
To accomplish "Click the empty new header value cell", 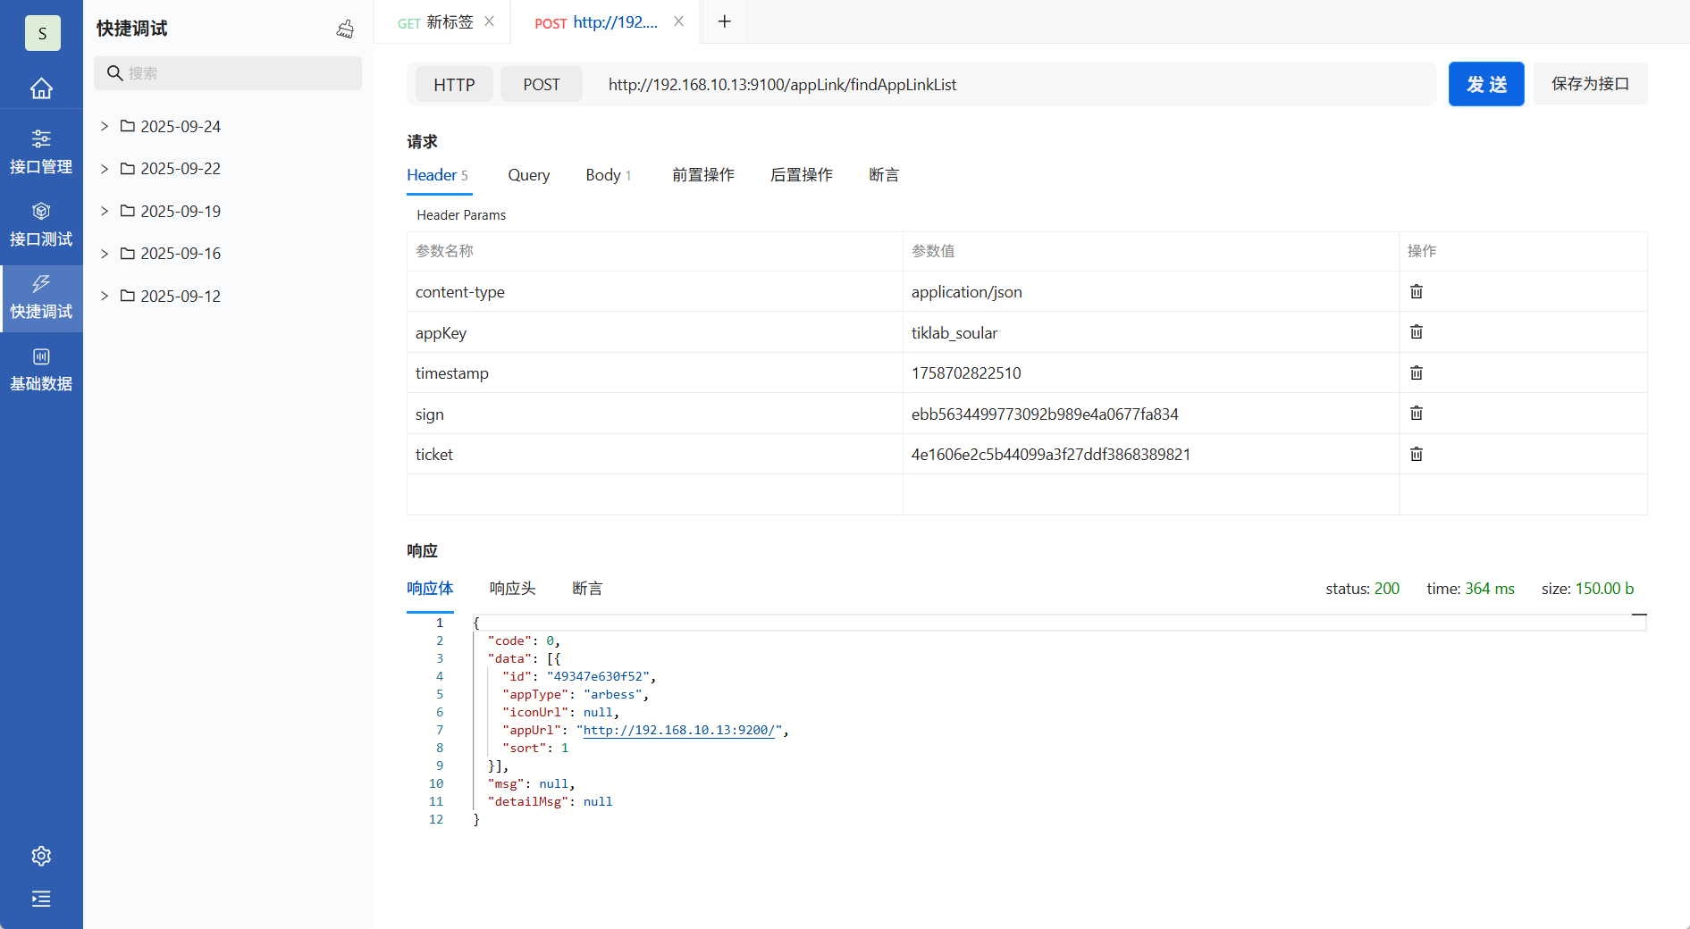I will 1151,495.
